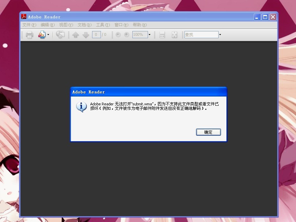Image resolution: width=296 pixels, height=222 pixels.
Task: Click the 查找 search field
Action: click(x=202, y=34)
